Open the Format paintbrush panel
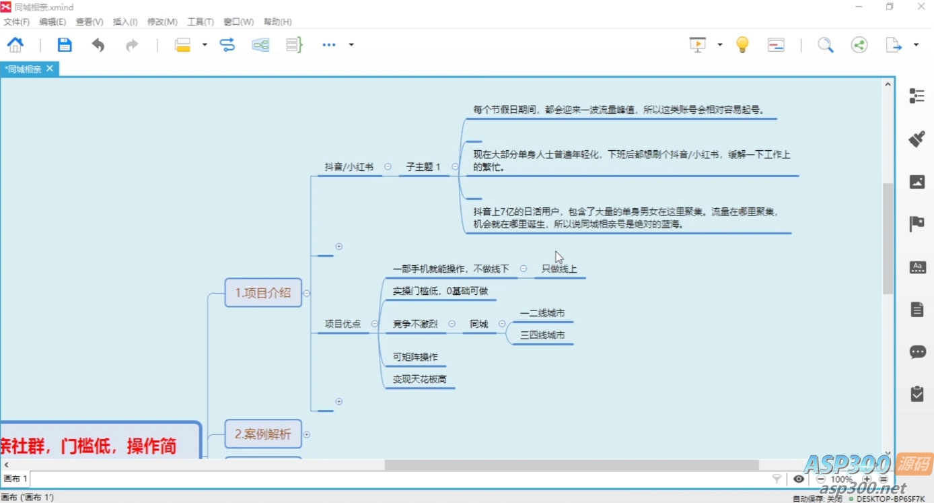This screenshot has height=503, width=934. [917, 139]
